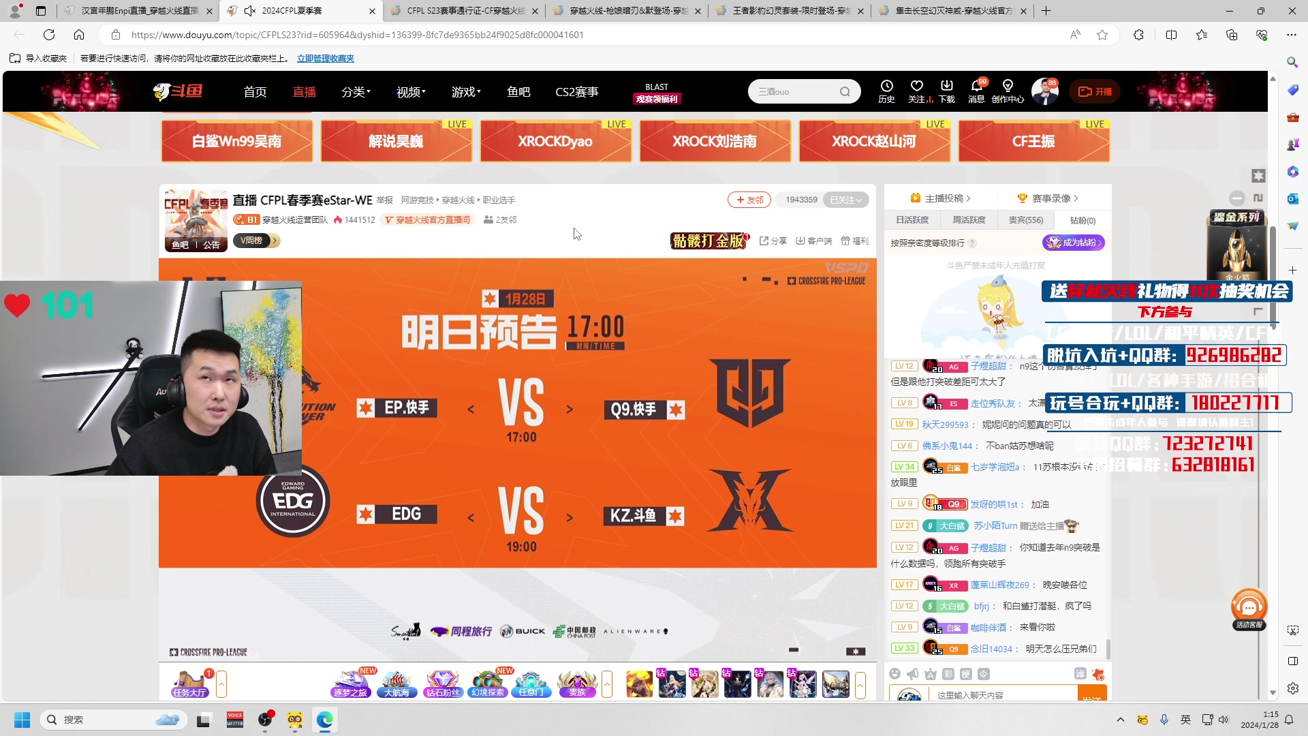Open the 钻石粉丝 diamond icon
This screenshot has width=1308, height=736.
pos(442,684)
